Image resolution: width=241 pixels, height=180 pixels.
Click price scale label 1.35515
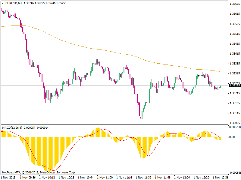coord(235,34)
